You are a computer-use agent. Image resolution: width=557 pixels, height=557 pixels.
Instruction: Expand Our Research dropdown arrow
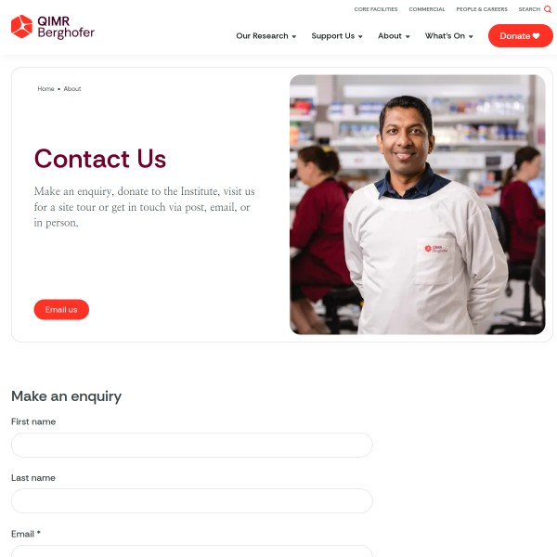293,36
